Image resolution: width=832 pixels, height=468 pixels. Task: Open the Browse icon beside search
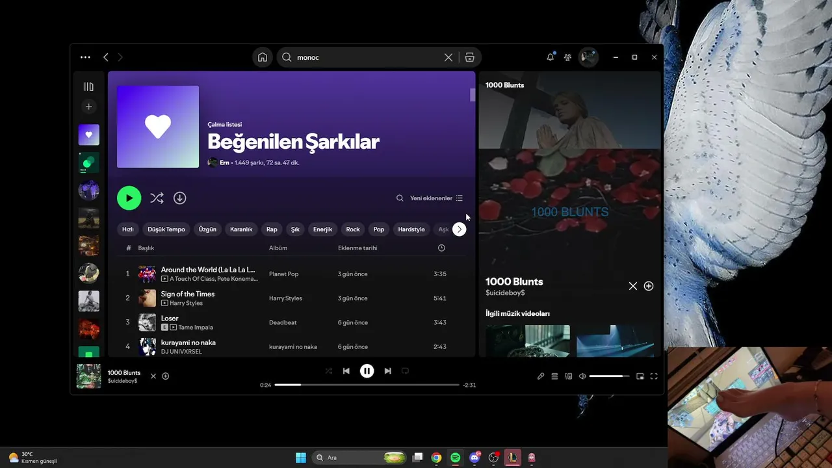[x=470, y=57]
